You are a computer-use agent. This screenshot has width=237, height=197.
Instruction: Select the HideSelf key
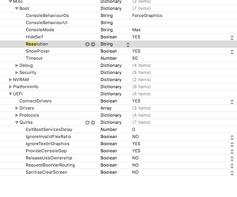click(34, 37)
